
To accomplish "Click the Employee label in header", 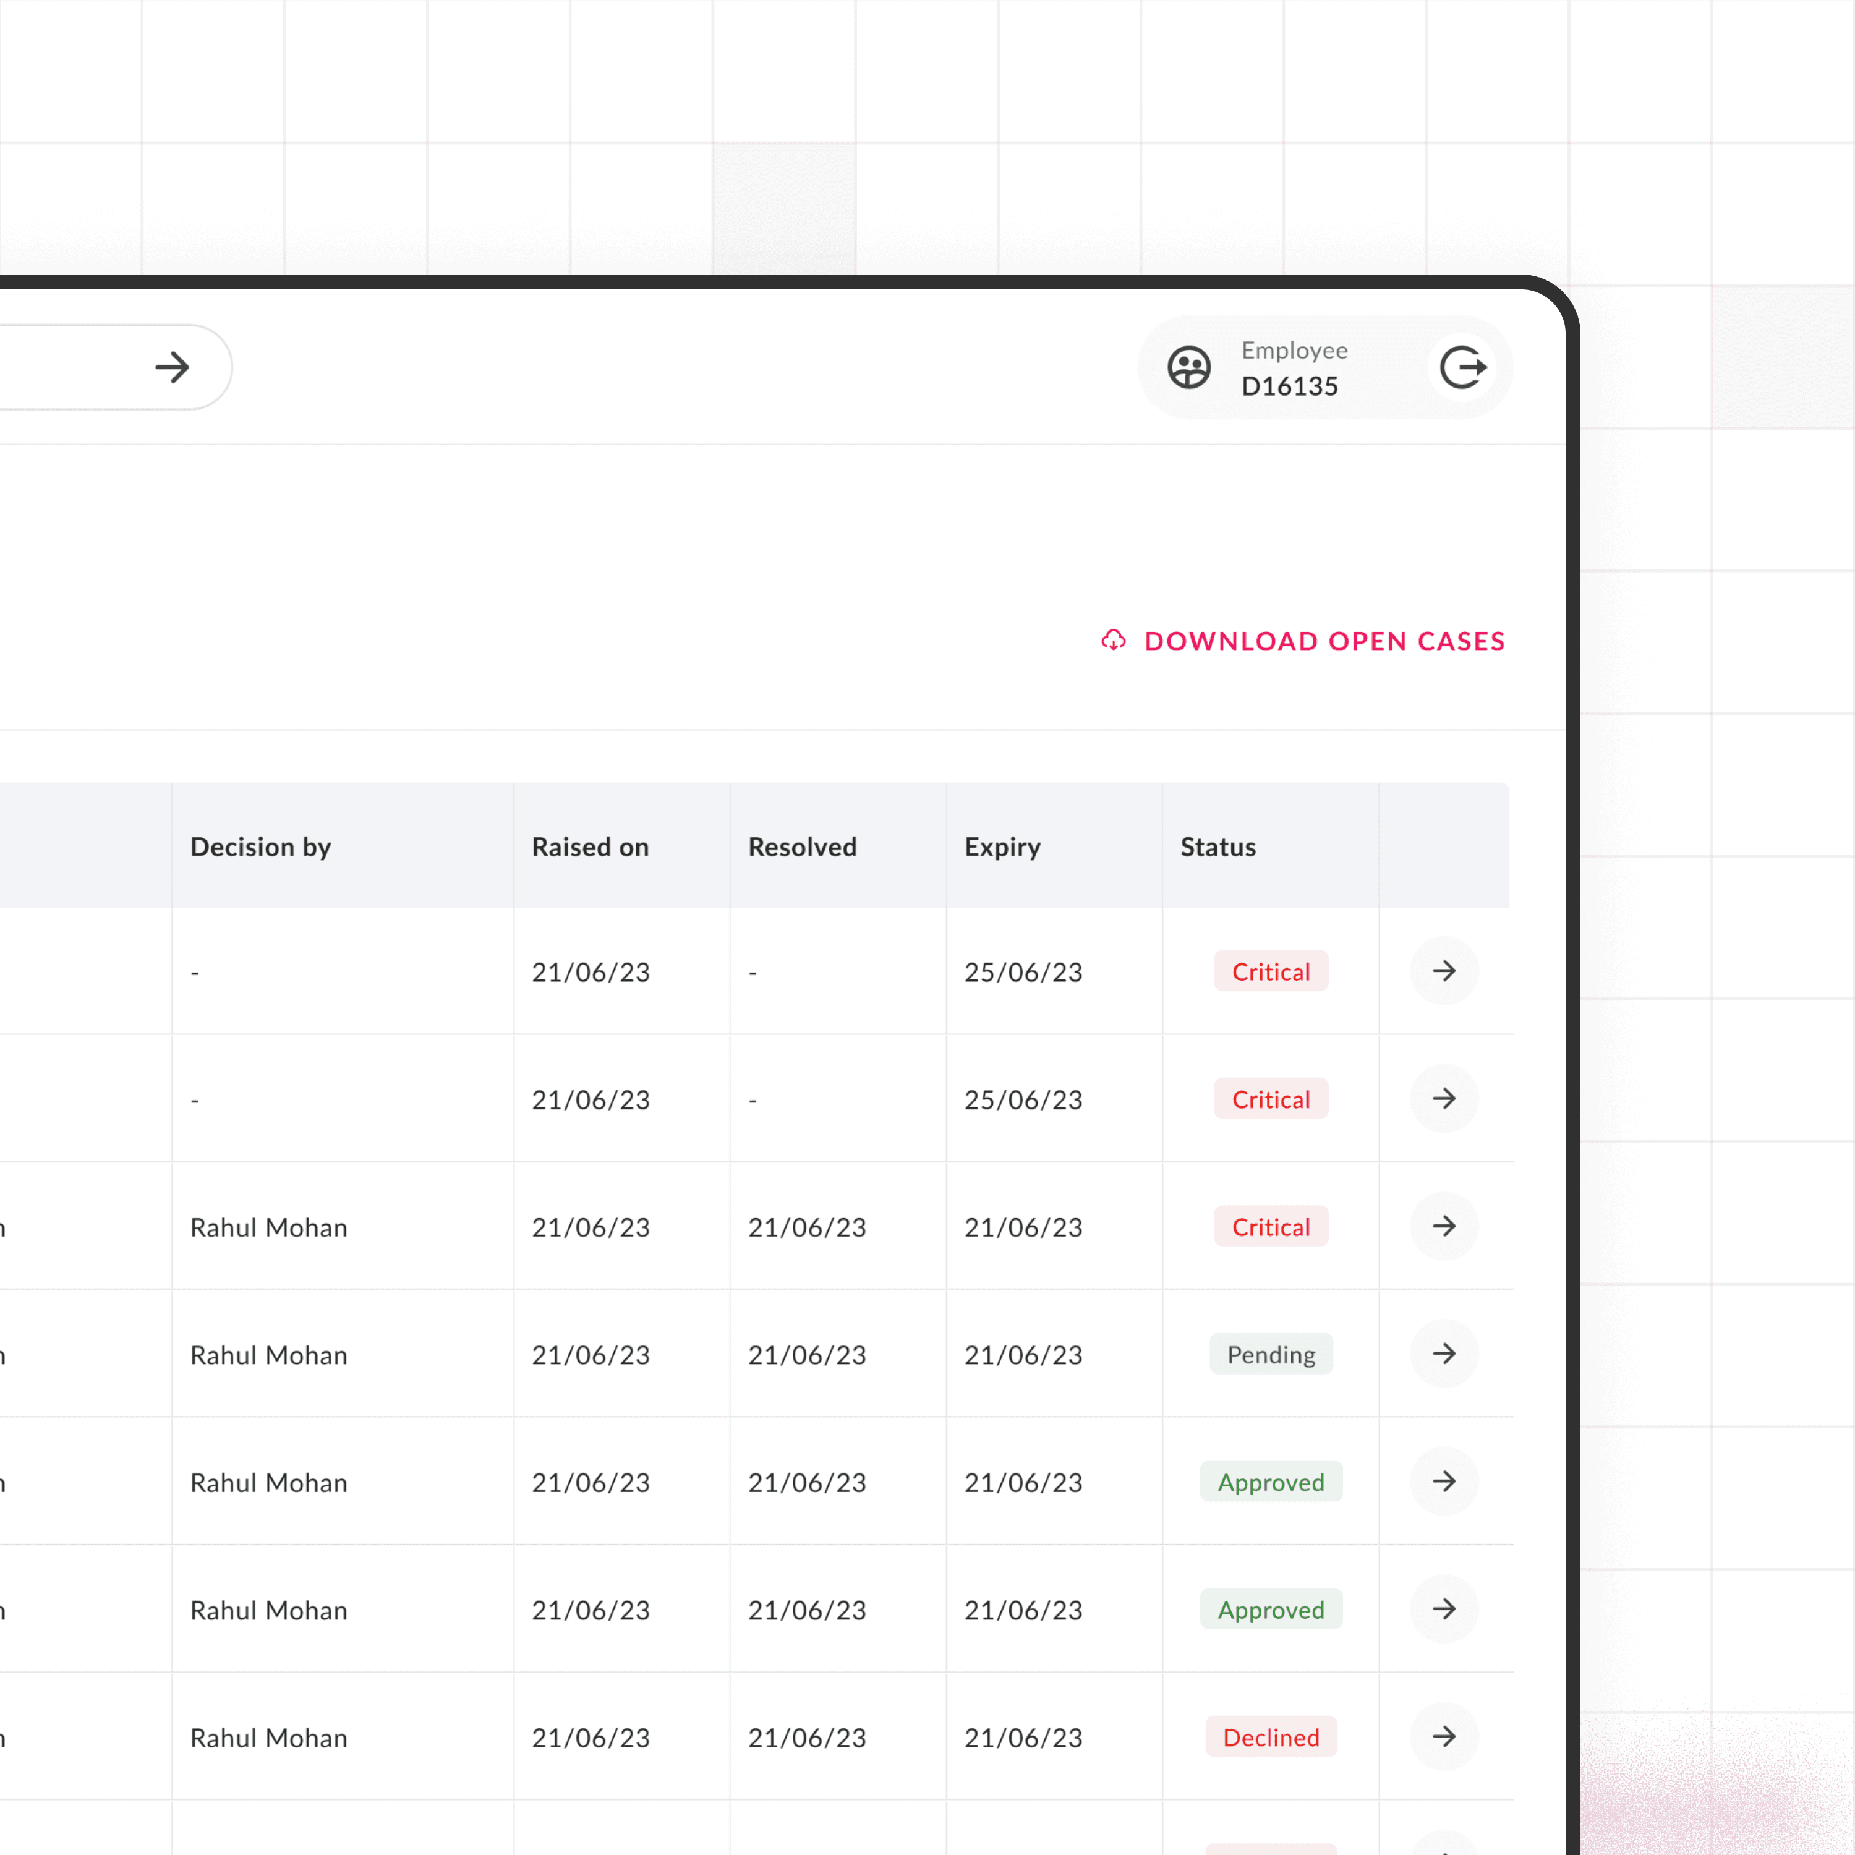I will (x=1294, y=351).
